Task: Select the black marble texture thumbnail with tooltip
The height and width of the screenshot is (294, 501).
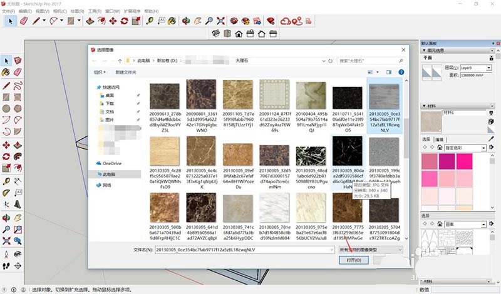Action: 348,151
